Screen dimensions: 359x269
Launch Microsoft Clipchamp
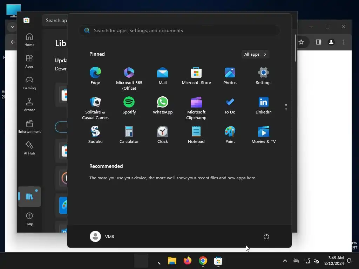(x=196, y=108)
